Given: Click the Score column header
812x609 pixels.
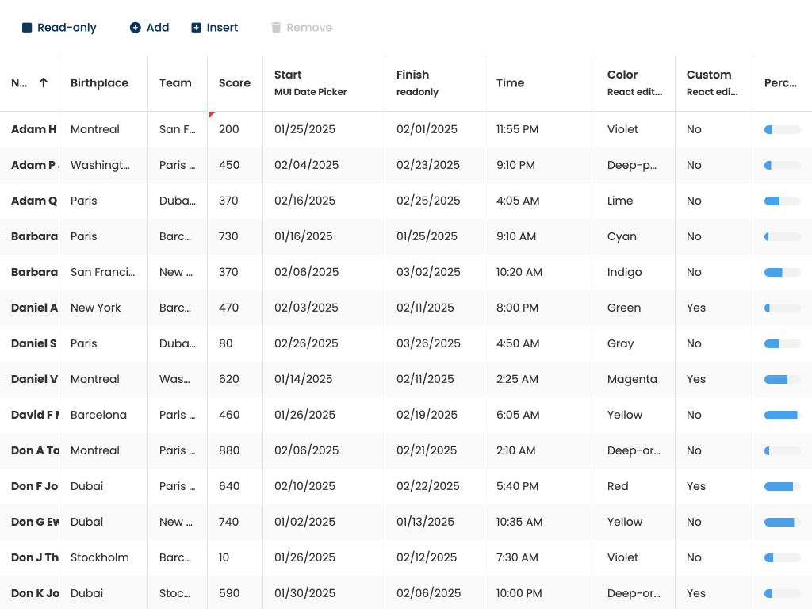Looking at the screenshot, I should pyautogui.click(x=234, y=83).
